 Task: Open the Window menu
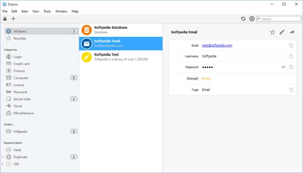point(61,11)
